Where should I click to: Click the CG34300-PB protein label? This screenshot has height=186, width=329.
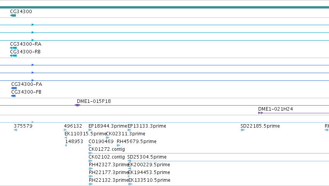coord(26,92)
